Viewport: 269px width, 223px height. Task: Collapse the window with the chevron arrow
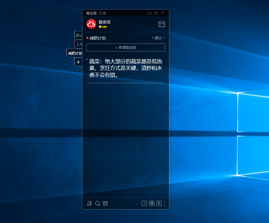[162, 13]
